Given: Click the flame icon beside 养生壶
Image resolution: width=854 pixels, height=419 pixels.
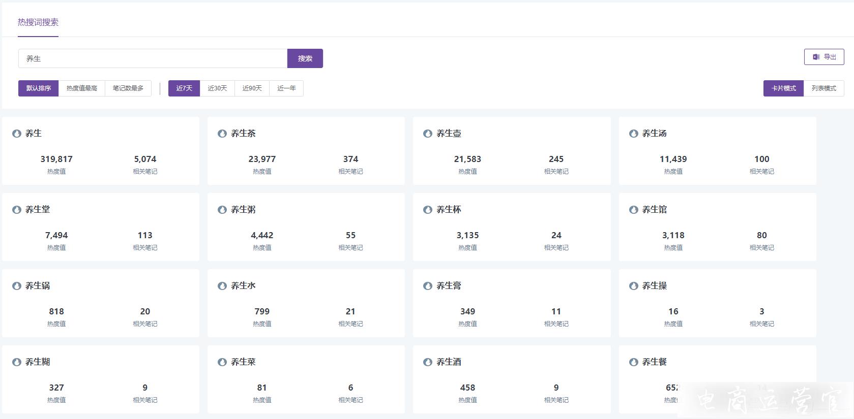Looking at the screenshot, I should (x=428, y=134).
